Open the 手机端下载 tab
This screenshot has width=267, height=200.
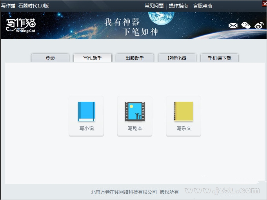220,58
